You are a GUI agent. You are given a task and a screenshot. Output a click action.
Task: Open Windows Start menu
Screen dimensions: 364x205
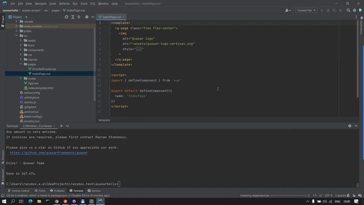point(4,201)
